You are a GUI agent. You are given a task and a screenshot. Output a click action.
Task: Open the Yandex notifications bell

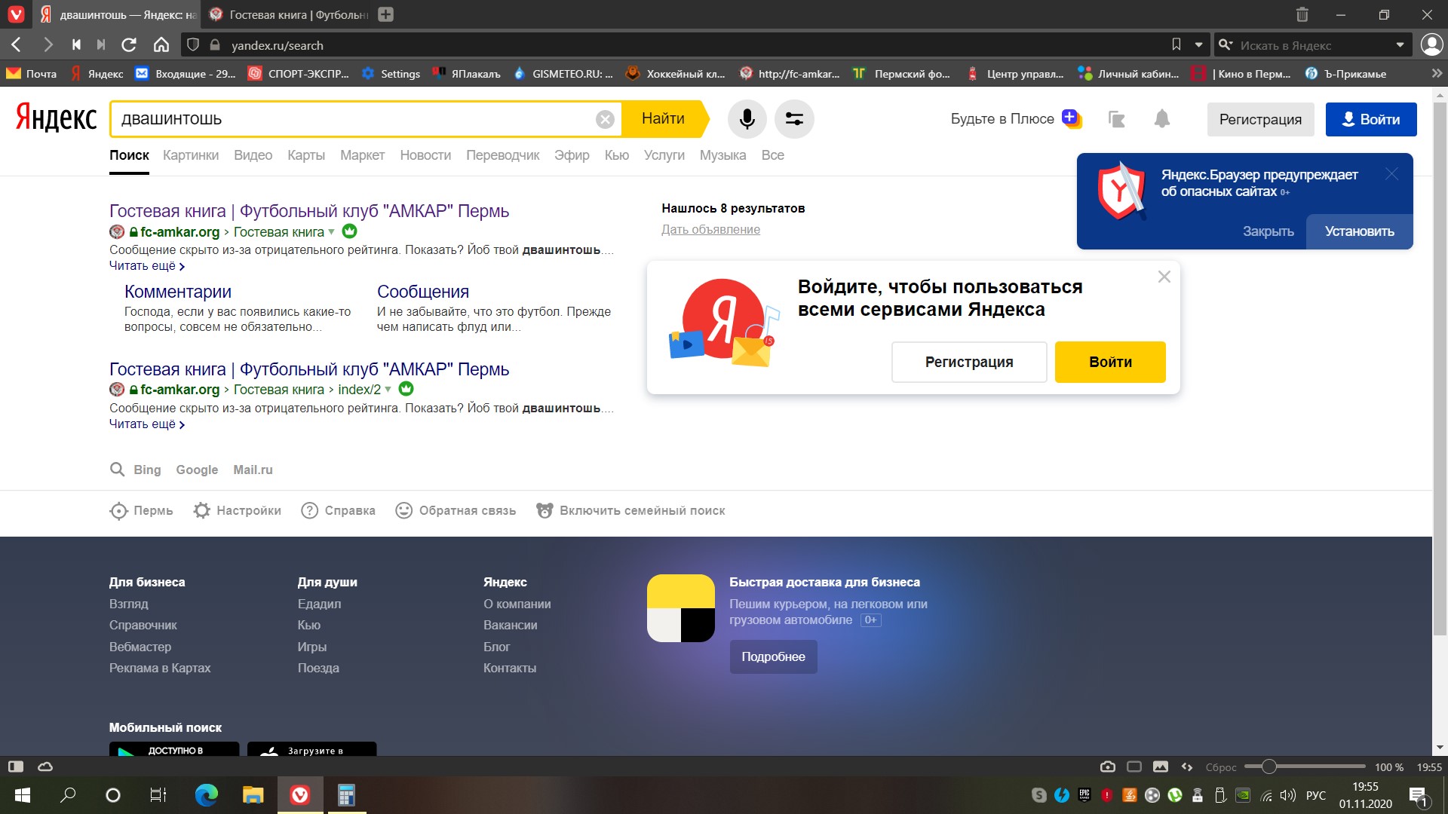point(1161,119)
